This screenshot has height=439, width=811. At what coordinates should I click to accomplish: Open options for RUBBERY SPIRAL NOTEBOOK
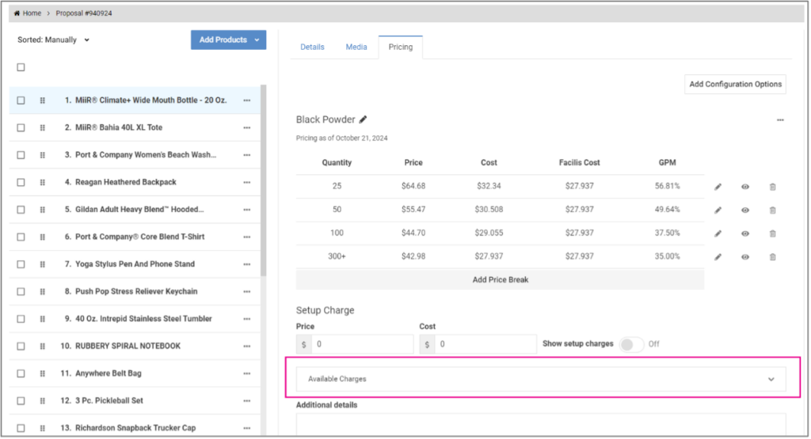pyautogui.click(x=247, y=346)
